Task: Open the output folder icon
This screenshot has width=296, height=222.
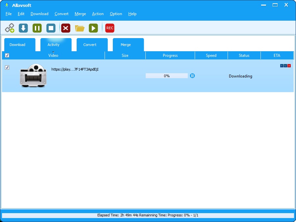Action: click(x=80, y=28)
